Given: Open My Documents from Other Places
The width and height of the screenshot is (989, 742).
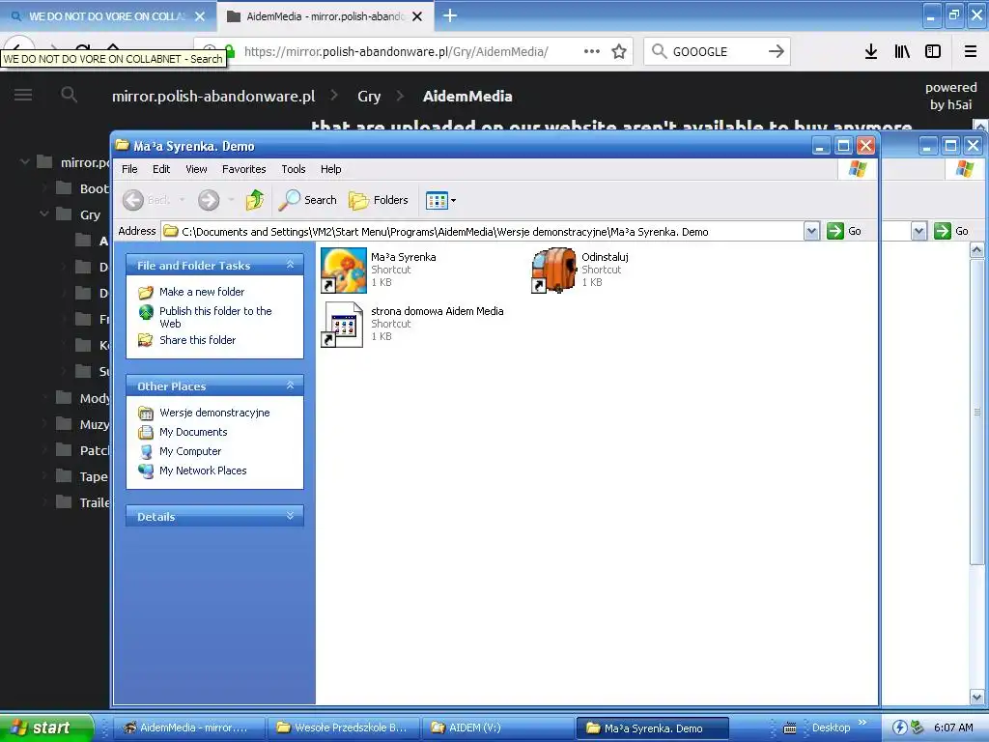Looking at the screenshot, I should coord(193,432).
